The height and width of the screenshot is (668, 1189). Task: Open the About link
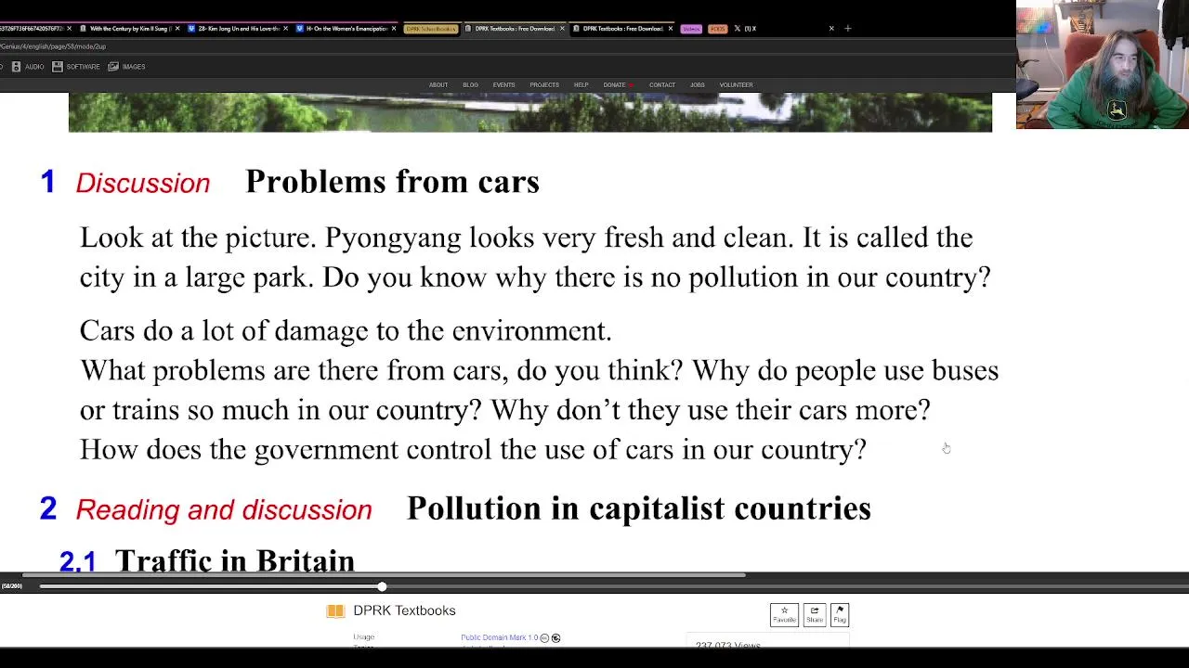(438, 85)
